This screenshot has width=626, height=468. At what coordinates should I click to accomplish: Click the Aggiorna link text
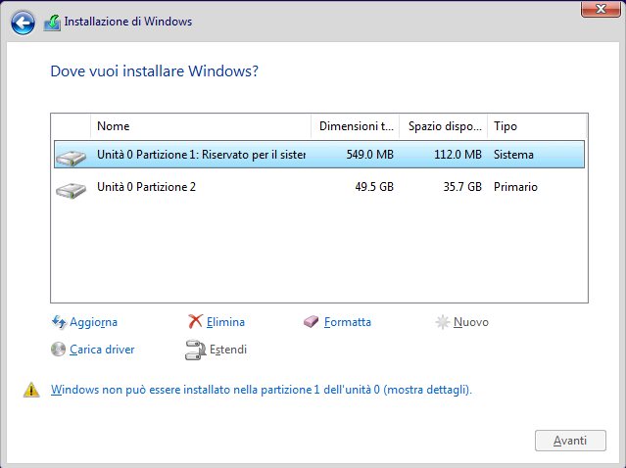[x=94, y=322]
